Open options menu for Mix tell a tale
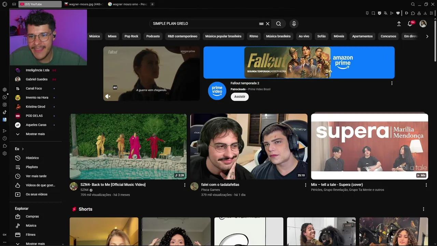 (426, 185)
